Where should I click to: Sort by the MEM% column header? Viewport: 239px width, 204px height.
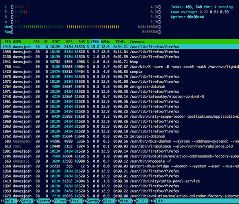point(105,42)
